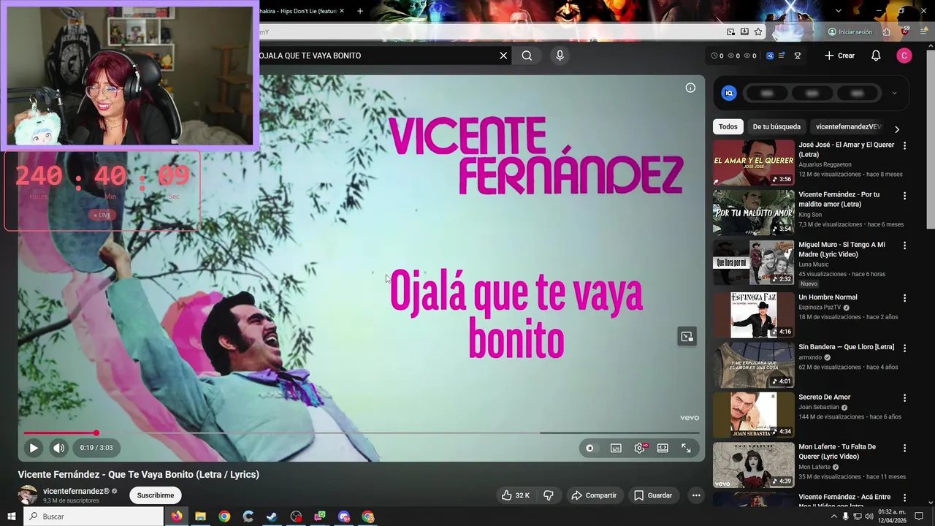Open José José El Amar y El Querer thumbnail
This screenshot has width=935, height=526.
753,162
